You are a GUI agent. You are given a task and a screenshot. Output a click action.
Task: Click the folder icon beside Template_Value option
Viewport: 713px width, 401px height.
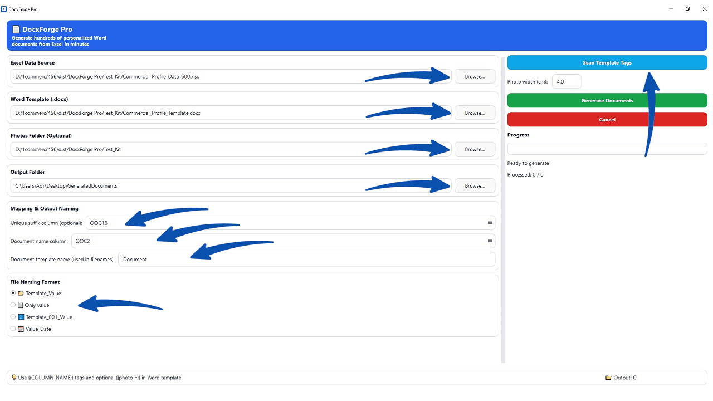click(20, 293)
